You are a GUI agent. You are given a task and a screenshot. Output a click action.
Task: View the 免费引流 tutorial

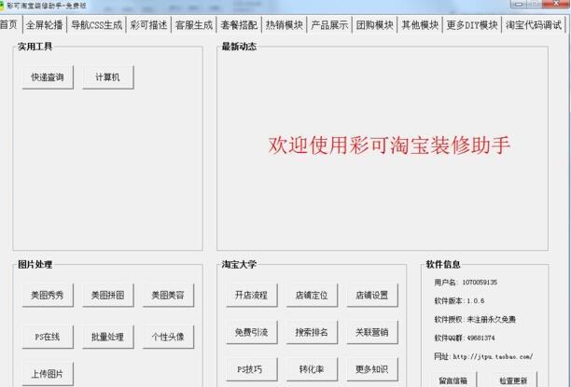[251, 332]
